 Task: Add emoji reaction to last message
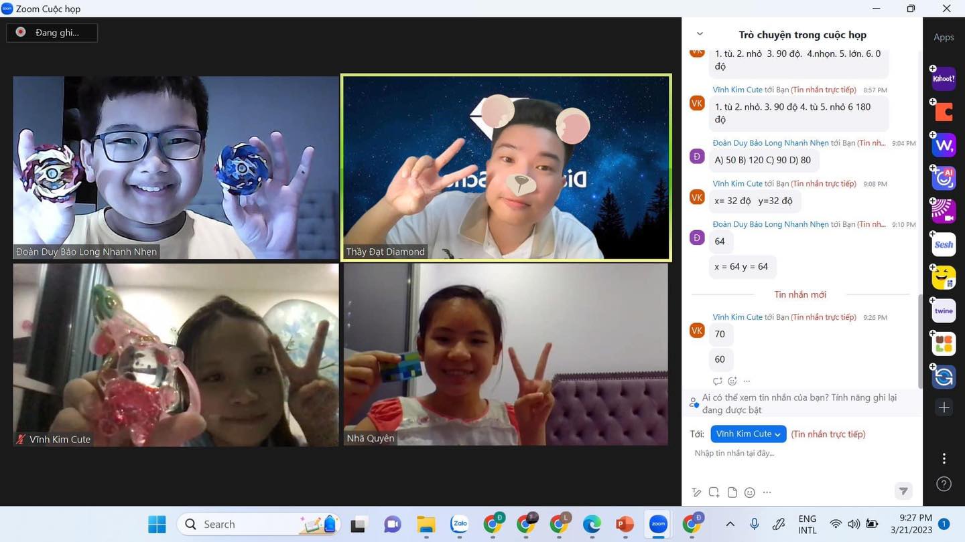pyautogui.click(x=732, y=381)
